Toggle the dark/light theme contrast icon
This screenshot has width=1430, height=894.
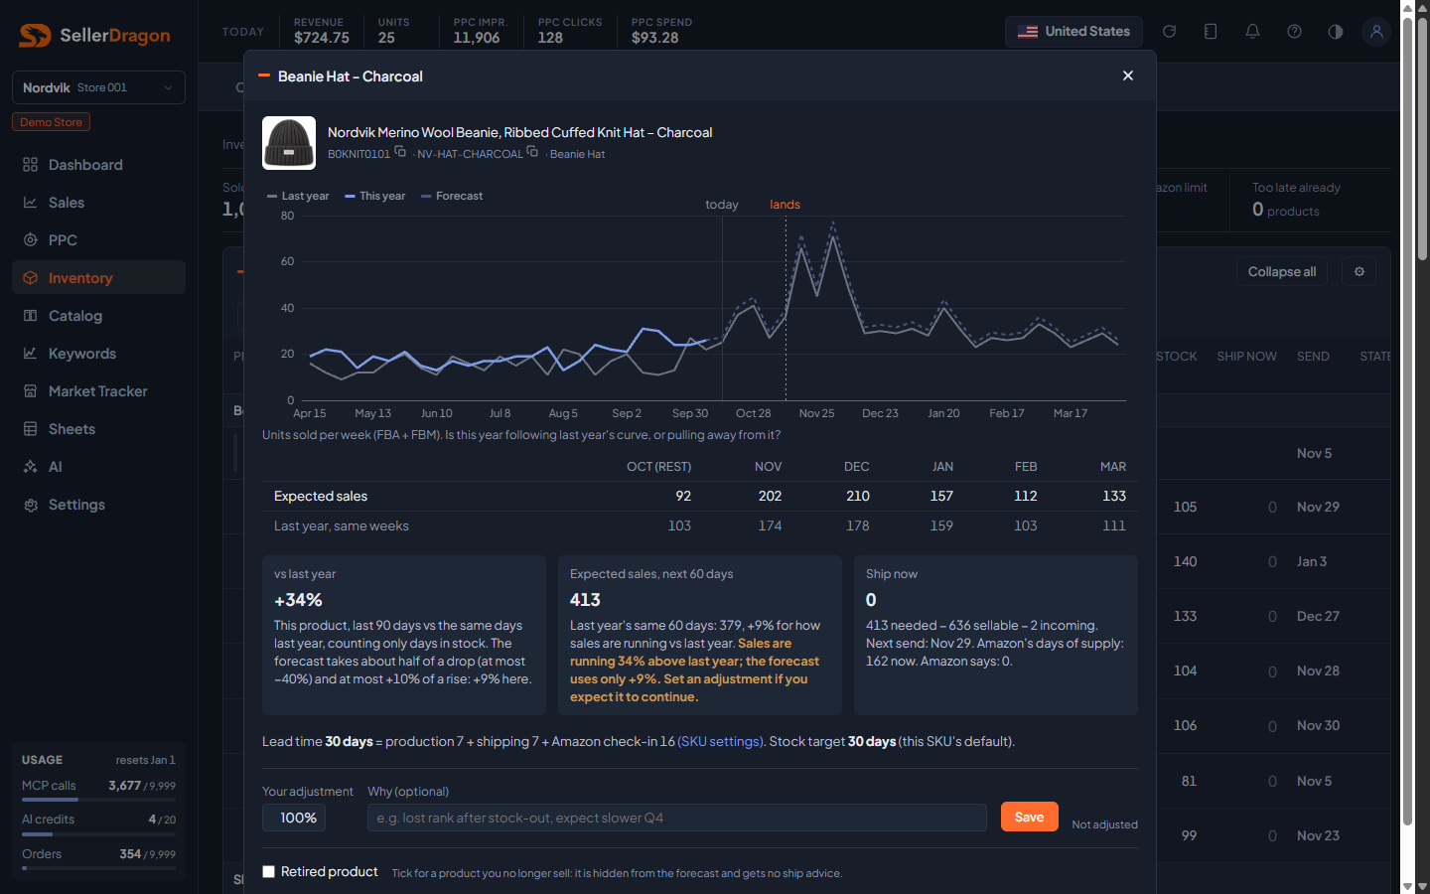(1336, 32)
